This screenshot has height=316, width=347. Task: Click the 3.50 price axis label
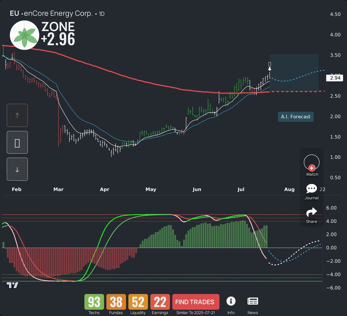pos(335,55)
